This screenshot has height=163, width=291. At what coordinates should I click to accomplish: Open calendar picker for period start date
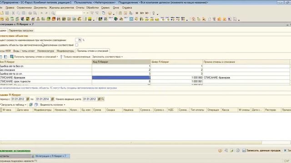click(28, 99)
